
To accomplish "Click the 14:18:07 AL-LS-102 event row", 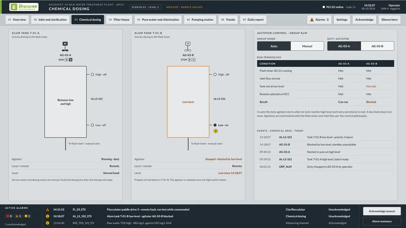I will click(x=326, y=137).
